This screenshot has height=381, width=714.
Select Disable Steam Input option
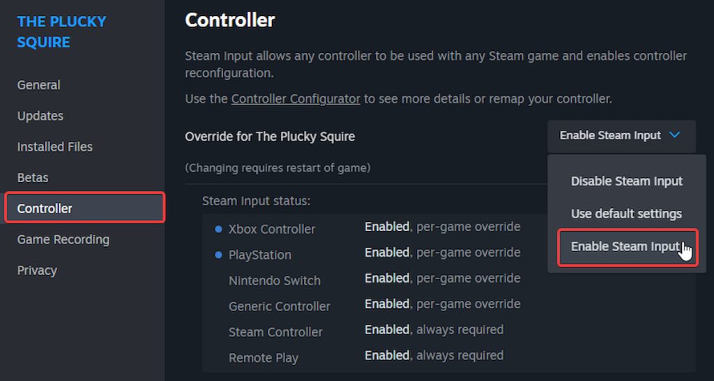tap(626, 181)
